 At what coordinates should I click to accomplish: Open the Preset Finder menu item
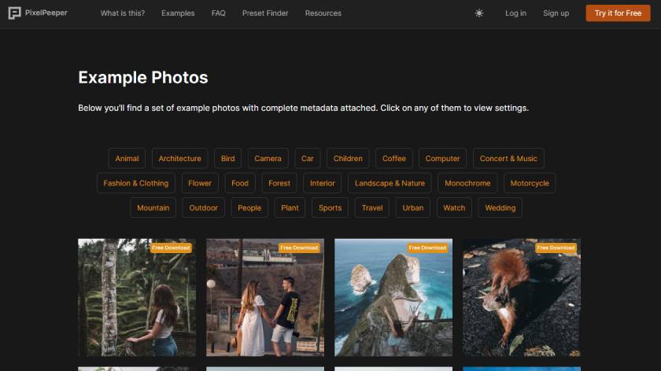click(x=265, y=13)
